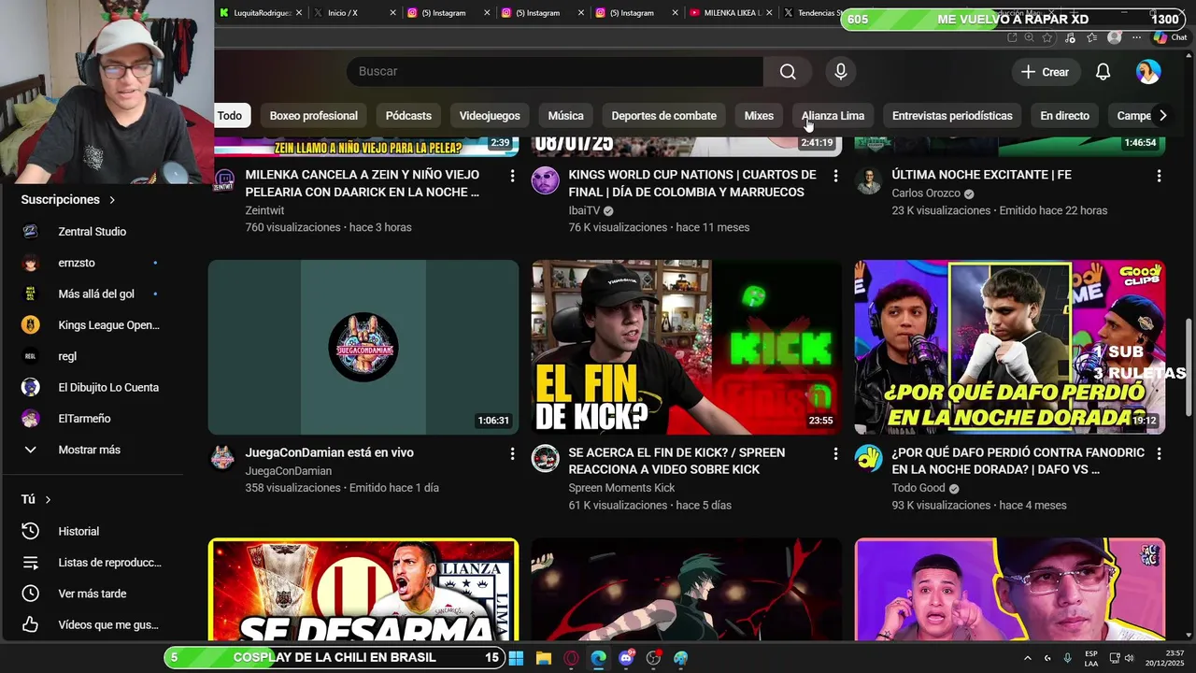1196x673 pixels.
Task: Open JuegaConDamian live stream thumbnail
Action: pos(363,347)
